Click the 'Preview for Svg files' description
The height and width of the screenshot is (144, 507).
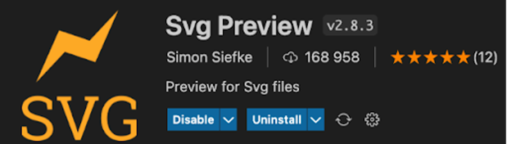[x=232, y=87]
